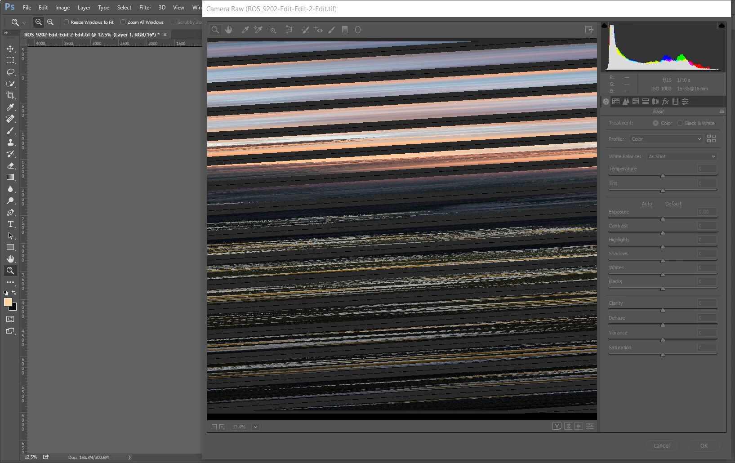Toggle the Scrubby Zoom checkbox

(x=173, y=22)
